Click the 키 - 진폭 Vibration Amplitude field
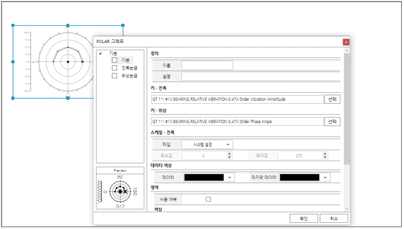The height and width of the screenshot is (229, 404). click(237, 99)
